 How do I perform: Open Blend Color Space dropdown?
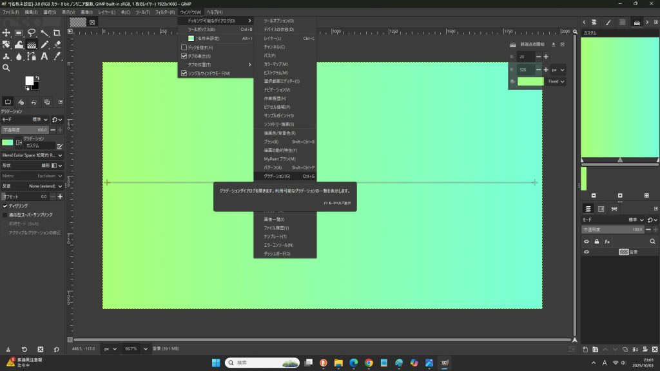[x=32, y=155]
